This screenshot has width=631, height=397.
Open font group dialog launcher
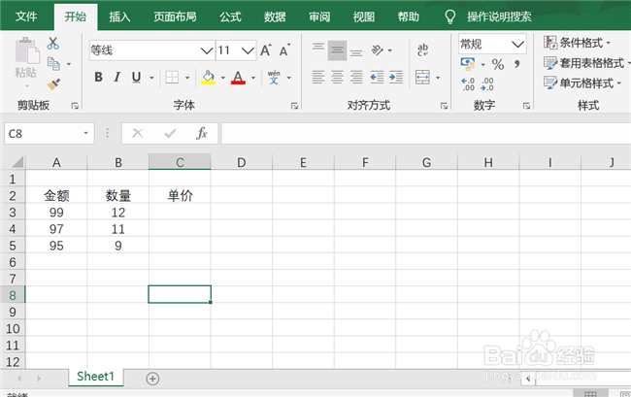pos(294,106)
